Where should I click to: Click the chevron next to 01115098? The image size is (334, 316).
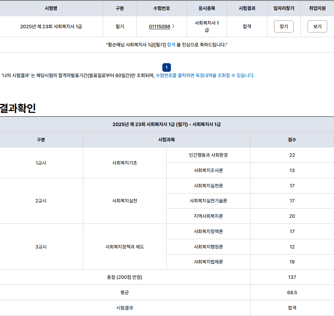click(173, 26)
